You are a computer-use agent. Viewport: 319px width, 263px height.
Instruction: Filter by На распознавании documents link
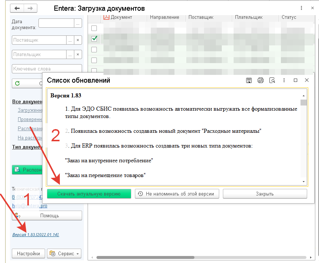pos(30,138)
